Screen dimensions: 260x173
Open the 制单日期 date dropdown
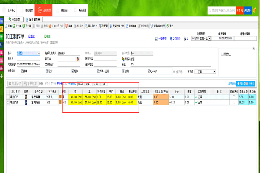click(209, 38)
